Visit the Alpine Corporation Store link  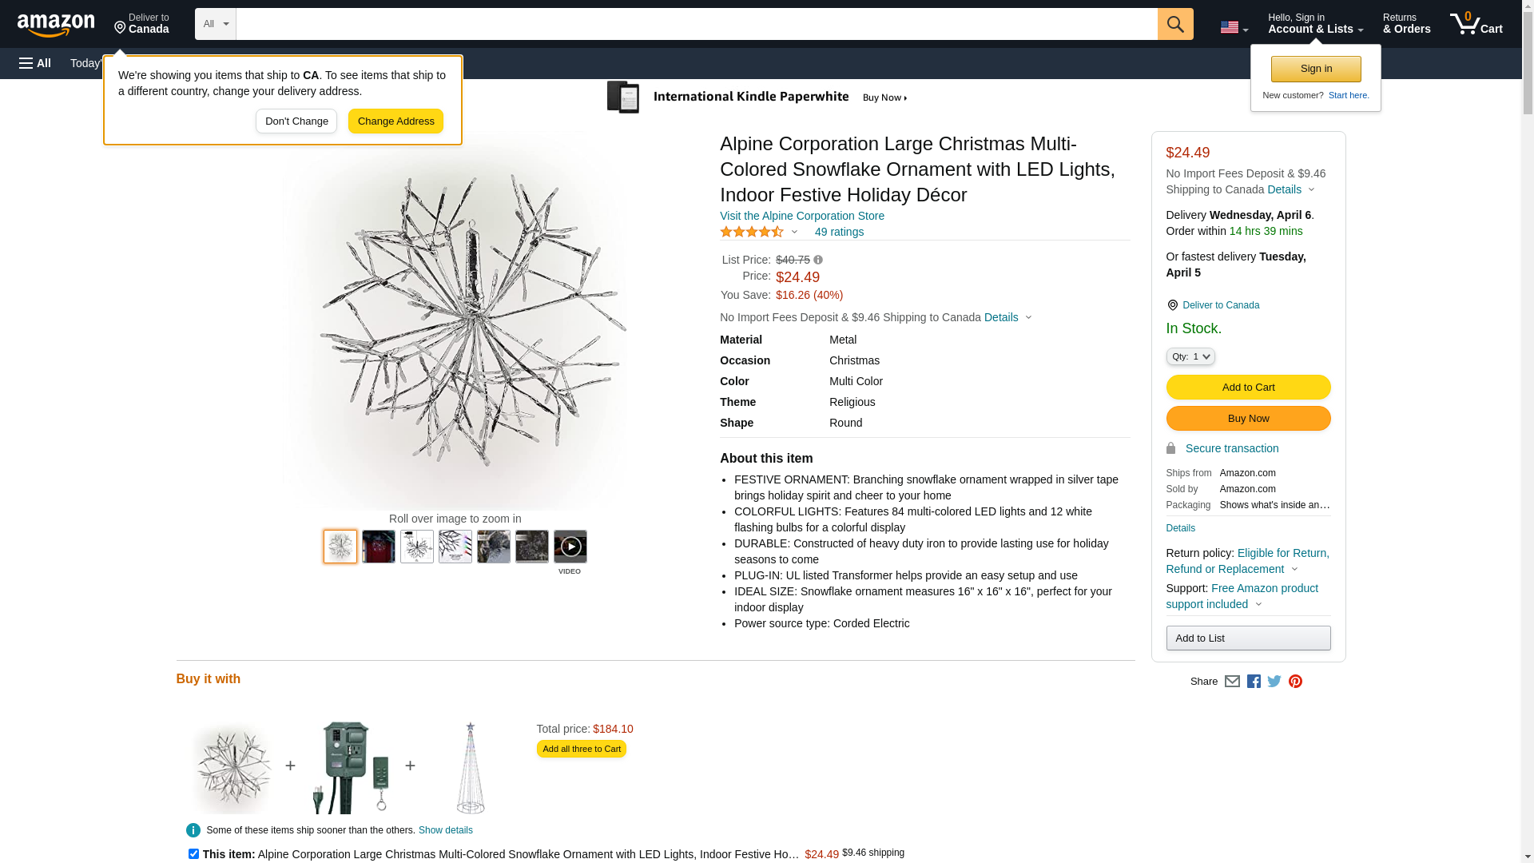click(801, 216)
